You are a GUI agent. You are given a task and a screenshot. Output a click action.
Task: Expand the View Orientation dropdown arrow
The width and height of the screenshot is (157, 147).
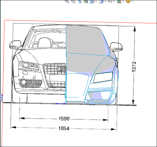point(96,1)
